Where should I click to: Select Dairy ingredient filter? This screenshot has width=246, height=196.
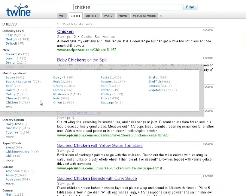click(x=57, y=78)
